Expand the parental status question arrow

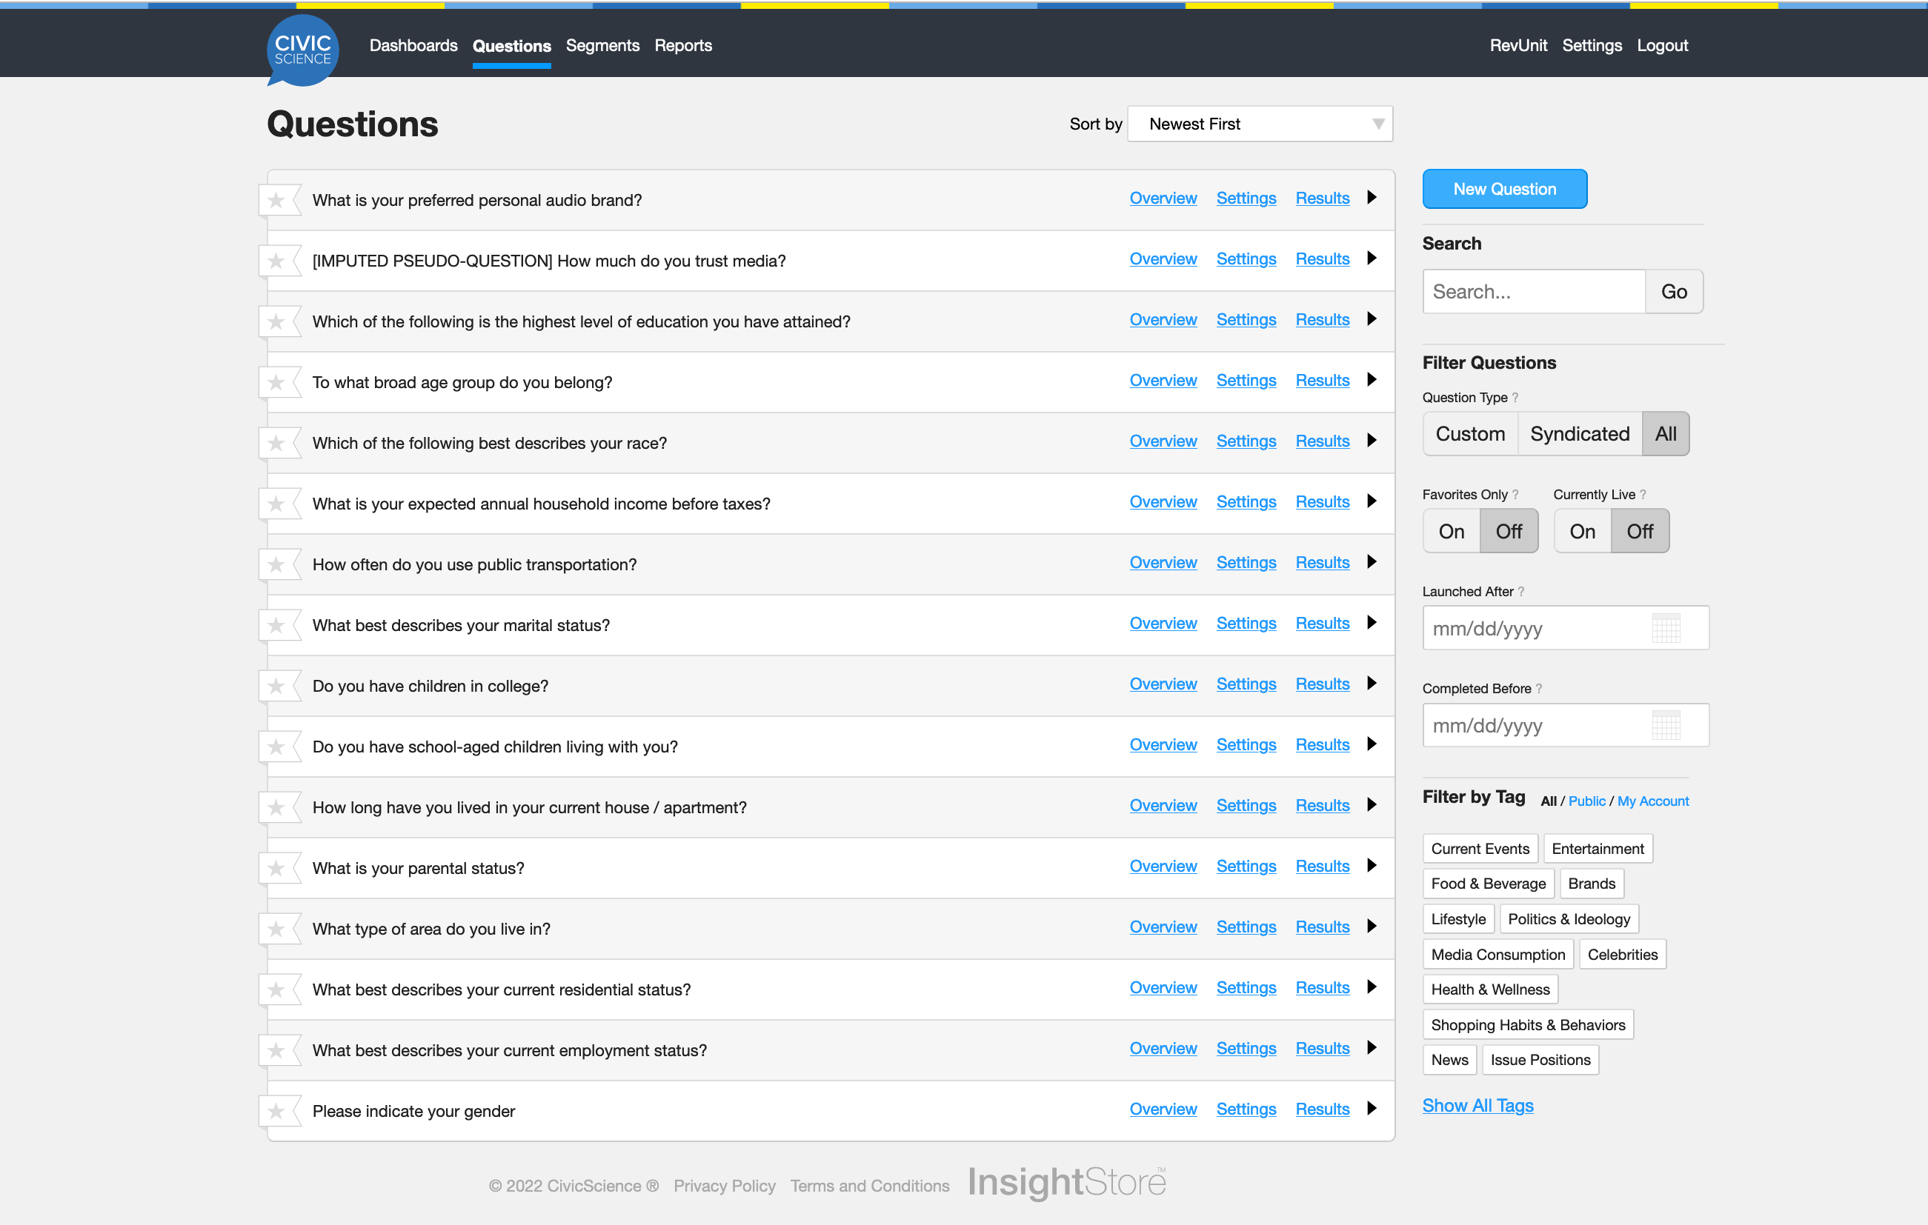pos(1372,866)
